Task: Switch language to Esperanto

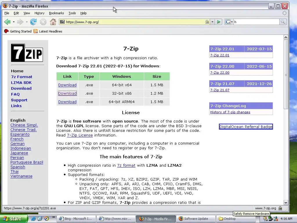Action: (x=20, y=134)
